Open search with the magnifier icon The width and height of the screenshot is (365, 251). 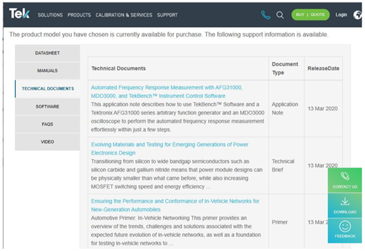tap(280, 15)
